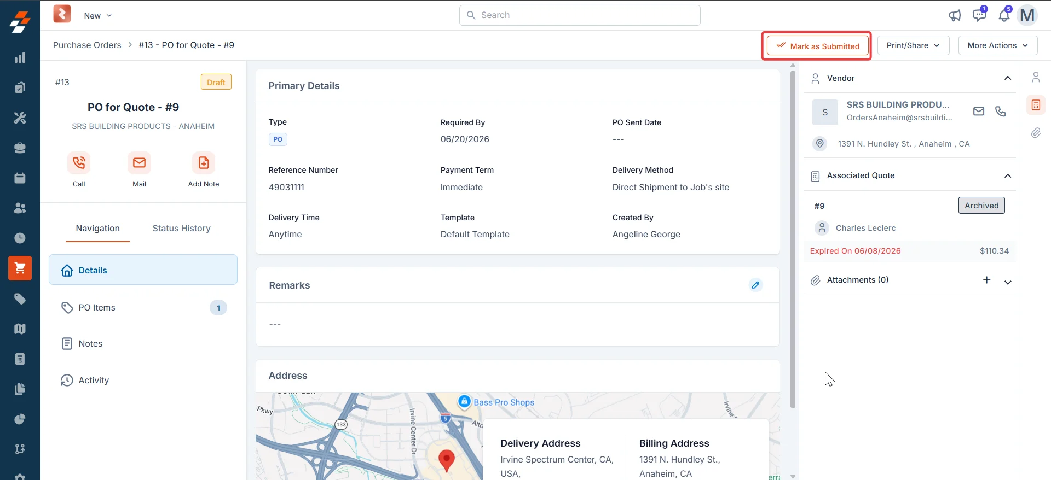
Task: Add an attachment with plus icon
Action: [987, 280]
